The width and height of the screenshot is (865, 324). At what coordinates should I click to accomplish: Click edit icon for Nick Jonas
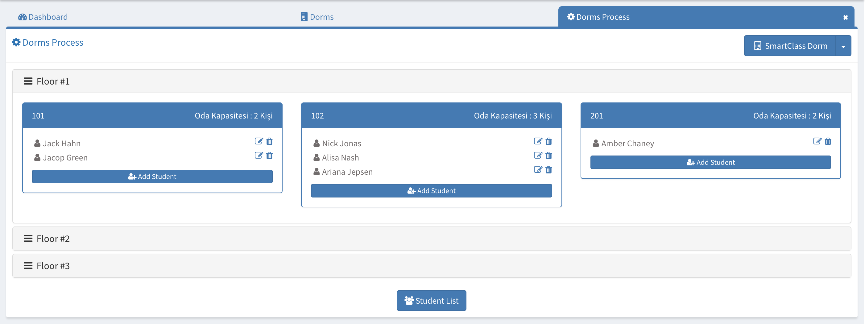(x=538, y=141)
